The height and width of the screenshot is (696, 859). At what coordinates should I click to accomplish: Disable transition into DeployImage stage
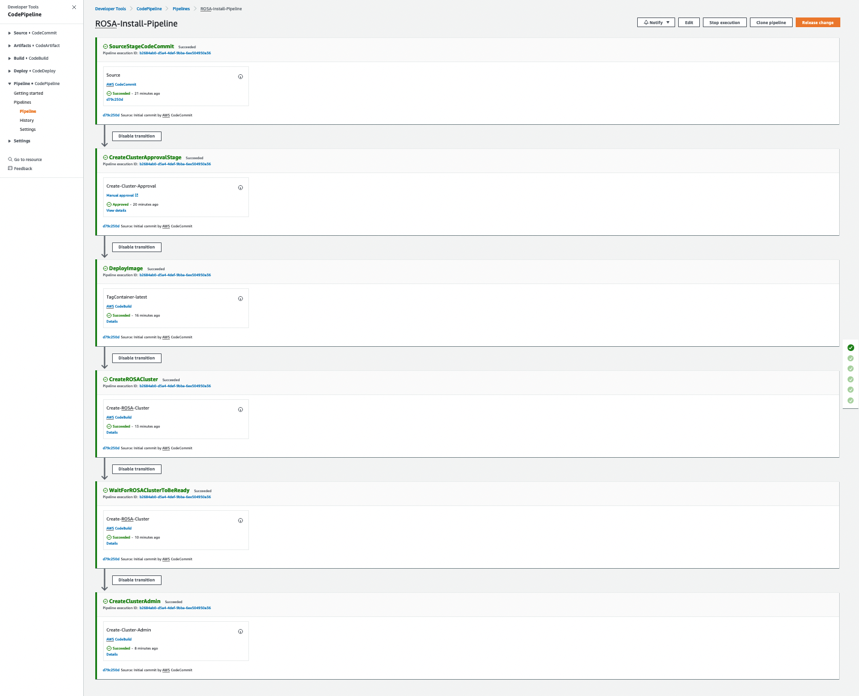[x=137, y=247]
